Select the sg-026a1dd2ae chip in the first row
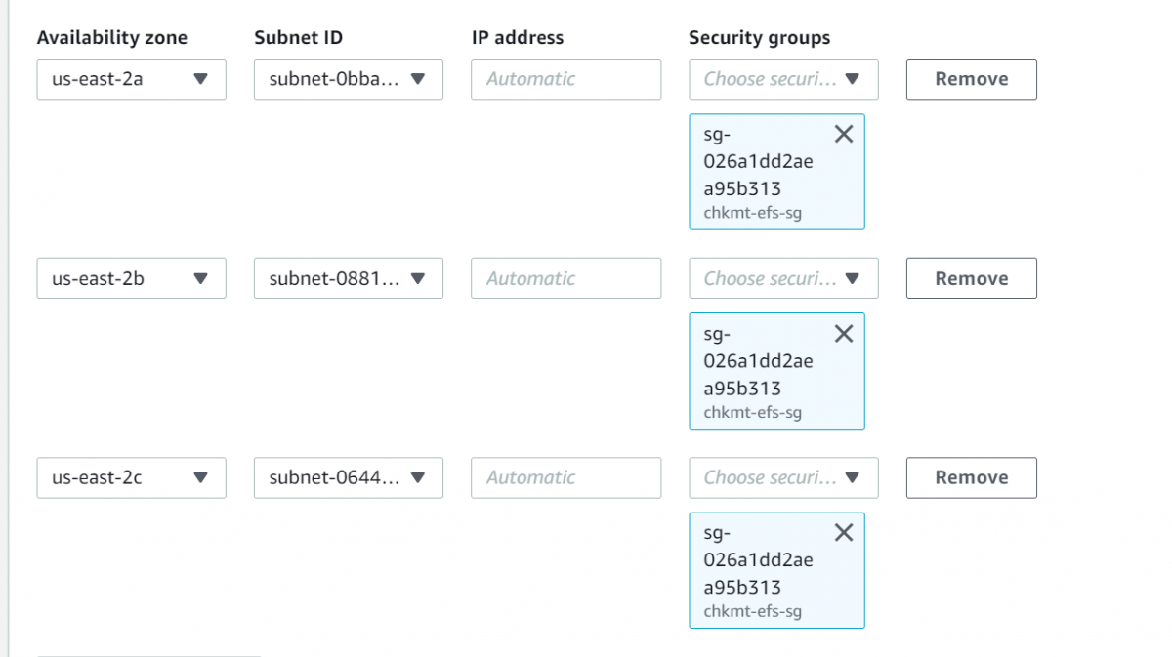The image size is (1172, 657). click(x=772, y=176)
